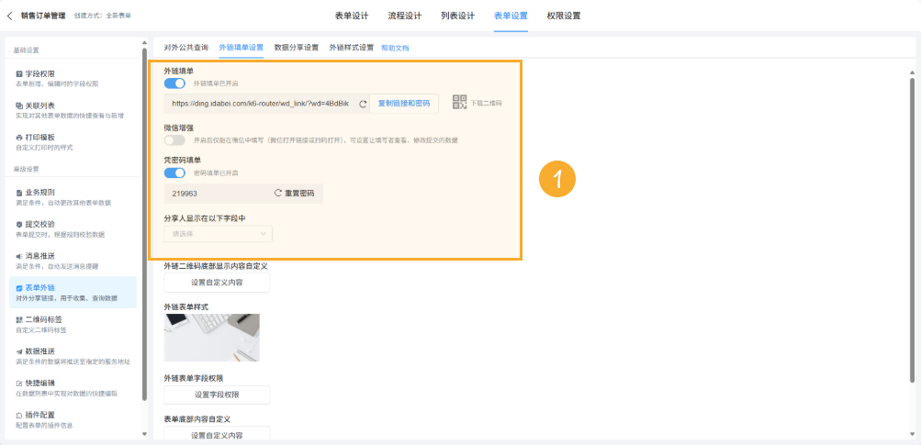Click the 销售订单管理 form title

[x=43, y=16]
